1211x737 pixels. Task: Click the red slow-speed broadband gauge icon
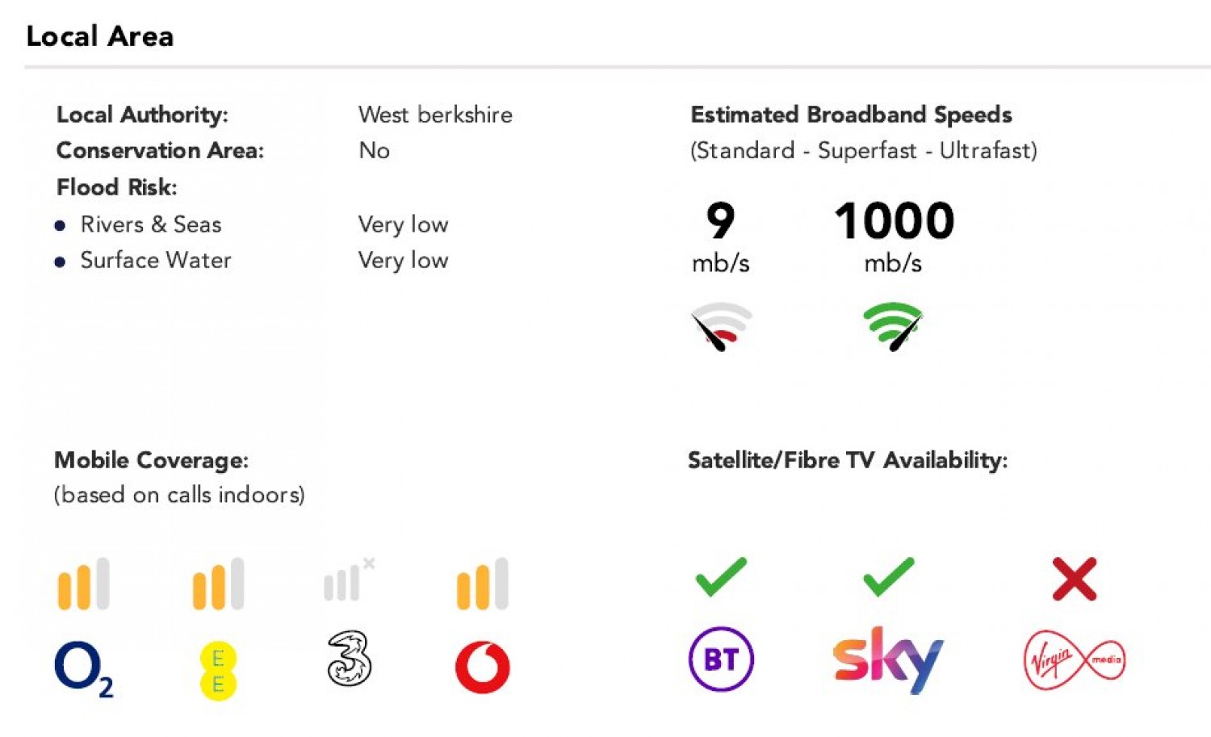click(721, 327)
